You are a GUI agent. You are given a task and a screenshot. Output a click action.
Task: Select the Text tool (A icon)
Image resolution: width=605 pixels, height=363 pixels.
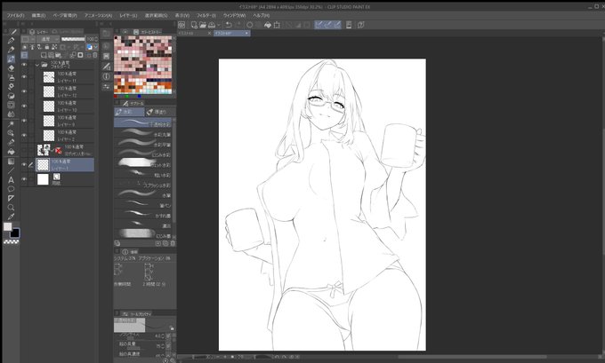coord(12,180)
